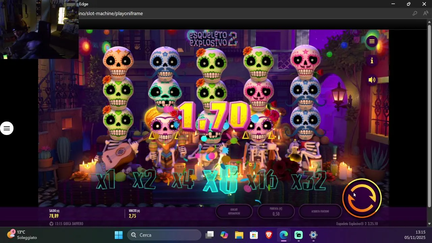Click the page vertical scrollbar
Screen dimensions: 432x243
[429, 116]
